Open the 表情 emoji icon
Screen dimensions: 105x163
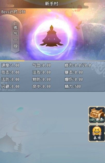point(96,133)
